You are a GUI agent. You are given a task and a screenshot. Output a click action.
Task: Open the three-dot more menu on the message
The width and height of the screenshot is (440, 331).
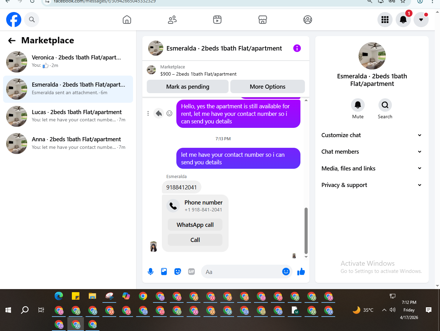click(148, 113)
